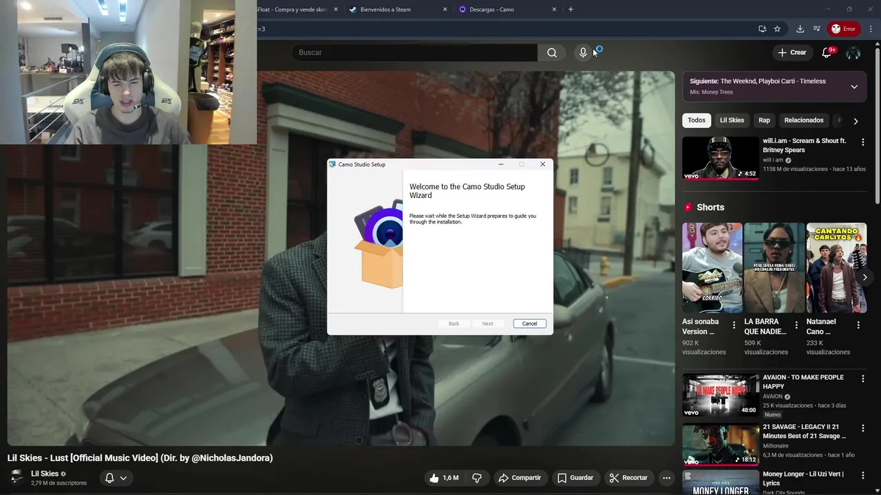Screen dimensions: 881x495
Task: Show more filter chips with right arrow
Action: pos(856,121)
